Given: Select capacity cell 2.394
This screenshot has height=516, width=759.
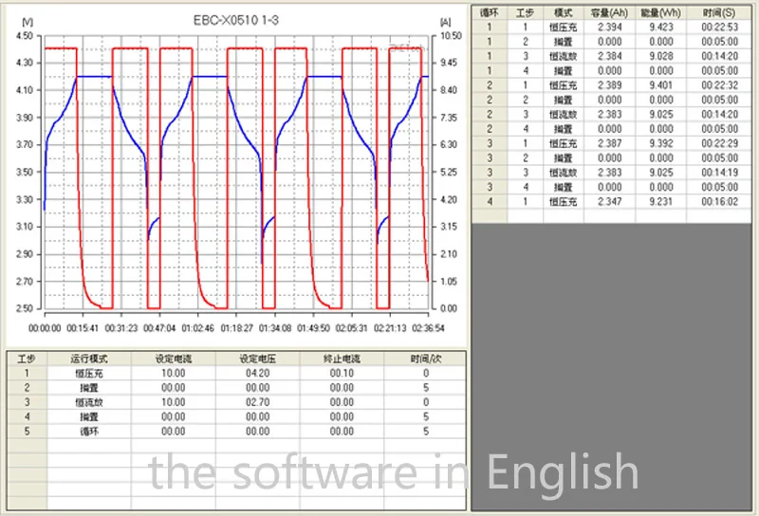Looking at the screenshot, I should pyautogui.click(x=609, y=28).
